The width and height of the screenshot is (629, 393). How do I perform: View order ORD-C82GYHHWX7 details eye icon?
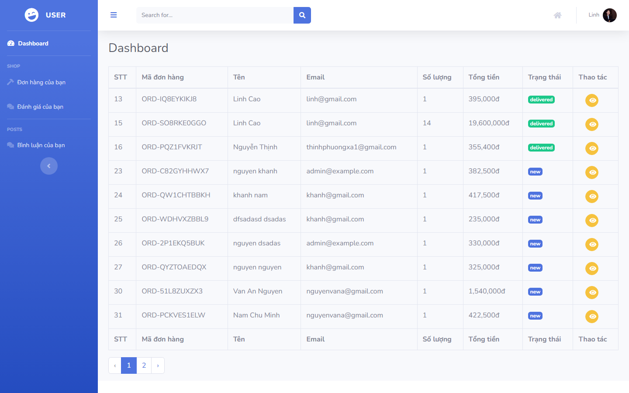(x=592, y=172)
